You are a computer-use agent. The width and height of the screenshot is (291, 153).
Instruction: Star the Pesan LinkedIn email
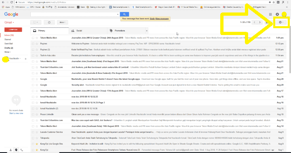click(x=37, y=114)
